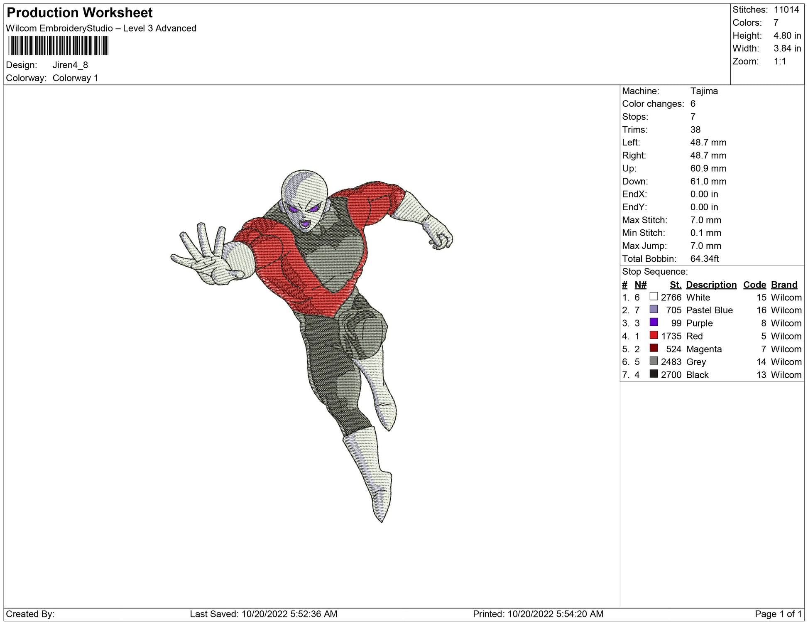Screen dimensions: 808x622
Task: Click the St. column header
Action: pos(676,285)
